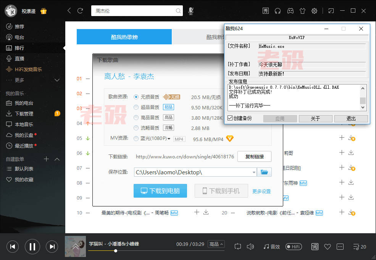Add new custom playlist plus icon
The height and width of the screenshot is (260, 376).
[46, 159]
